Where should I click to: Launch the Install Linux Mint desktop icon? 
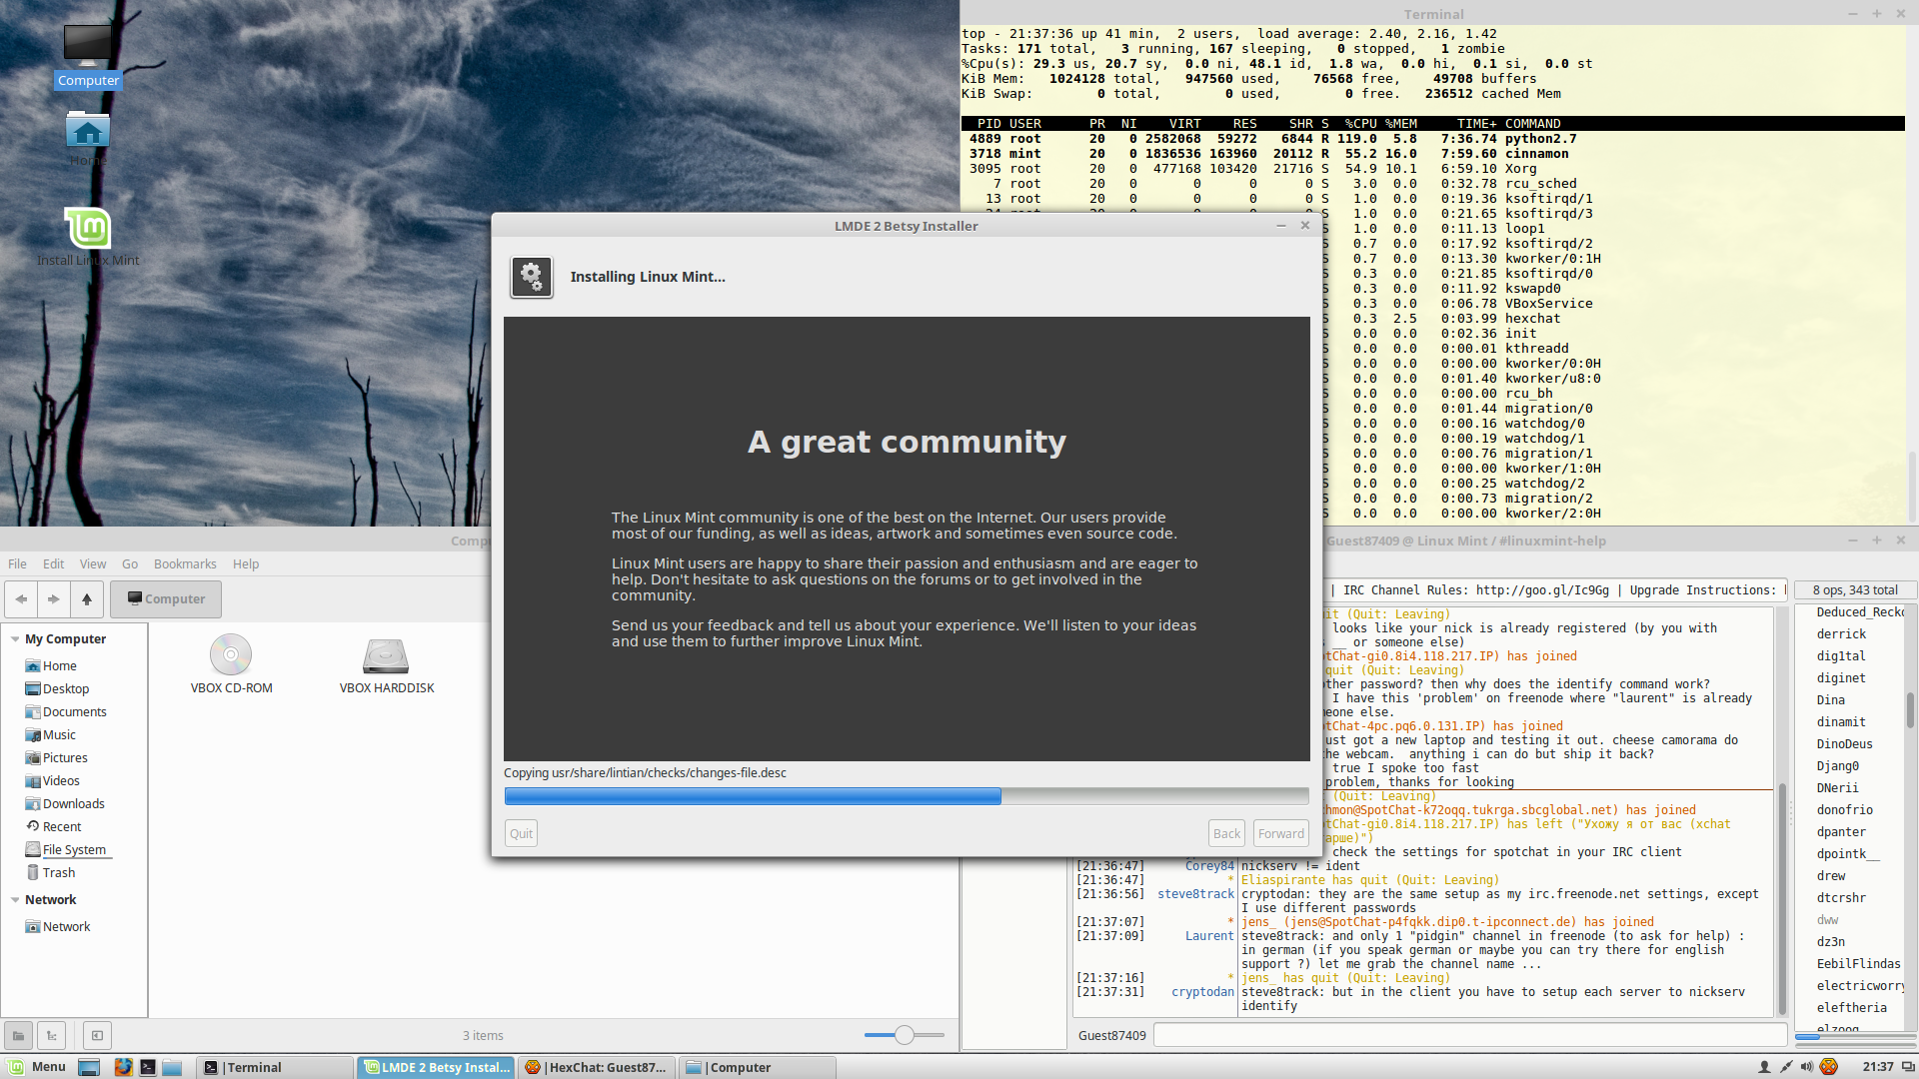(x=88, y=238)
